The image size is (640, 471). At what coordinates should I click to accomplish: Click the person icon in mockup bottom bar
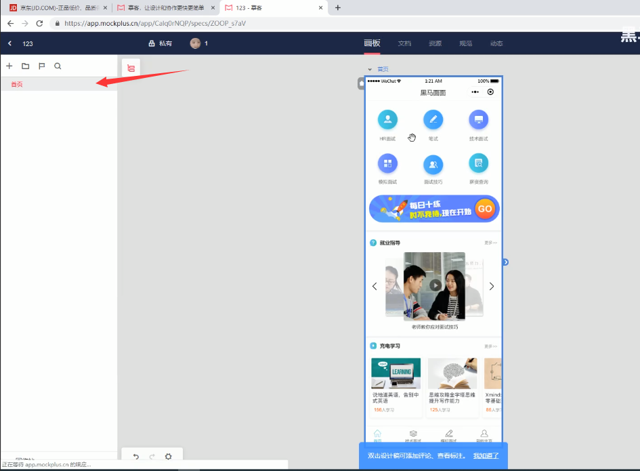pos(484,434)
